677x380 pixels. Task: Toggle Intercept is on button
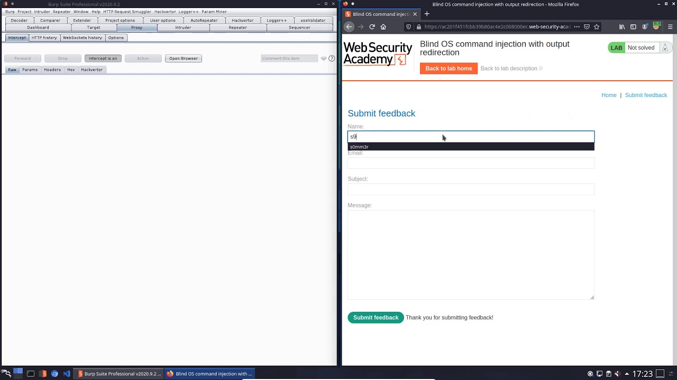click(x=103, y=59)
